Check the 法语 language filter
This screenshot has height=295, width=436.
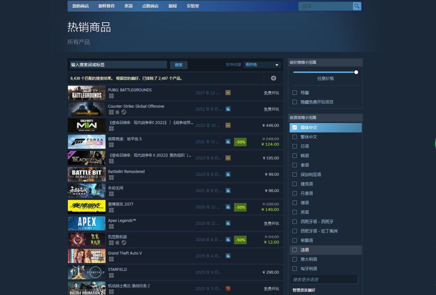295,250
